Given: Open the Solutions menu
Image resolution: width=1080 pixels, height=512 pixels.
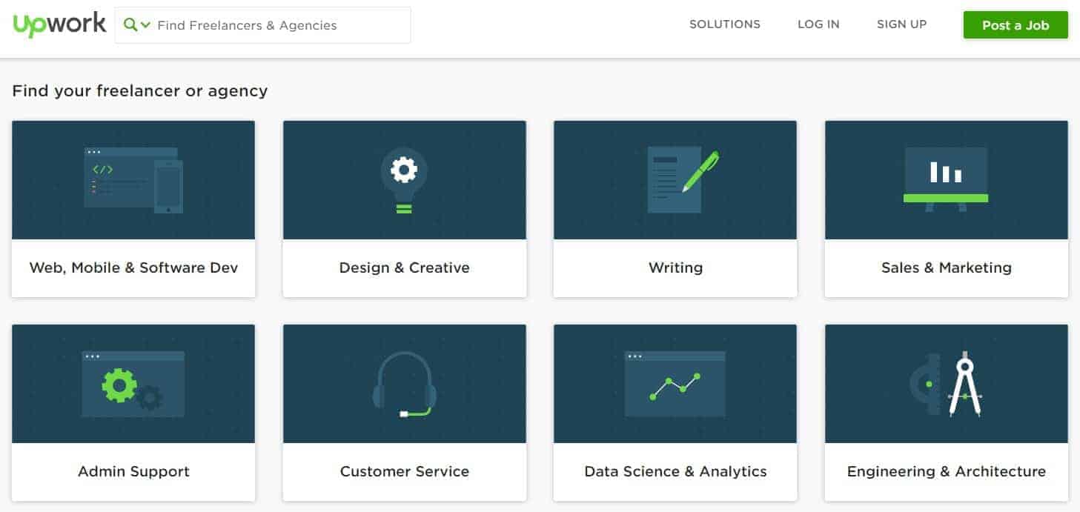Looking at the screenshot, I should coord(724,24).
